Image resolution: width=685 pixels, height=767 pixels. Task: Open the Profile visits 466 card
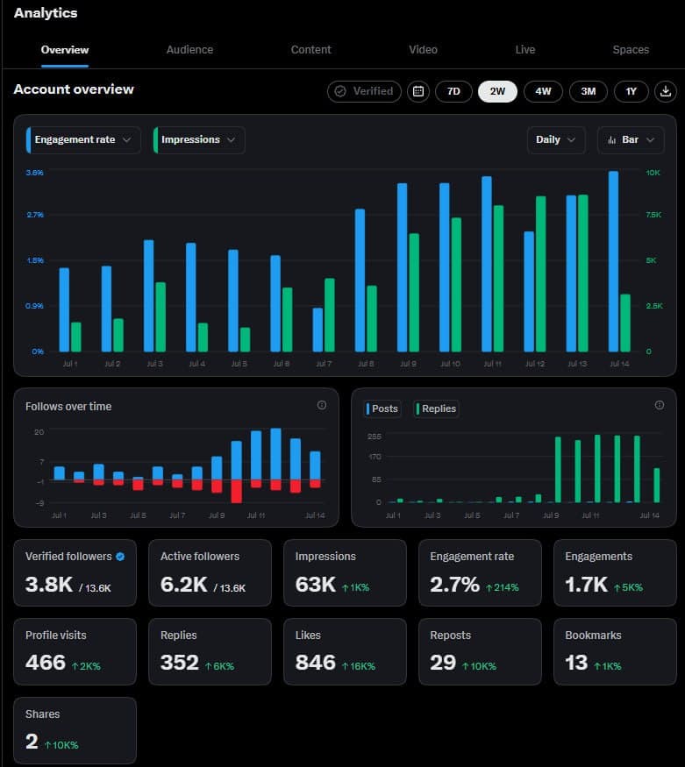75,651
